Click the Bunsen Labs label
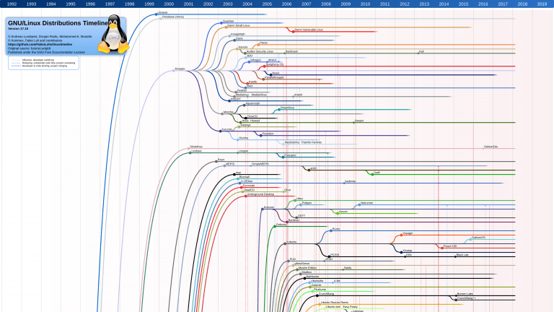Screen dimensions: 554x312 click(x=465, y=294)
